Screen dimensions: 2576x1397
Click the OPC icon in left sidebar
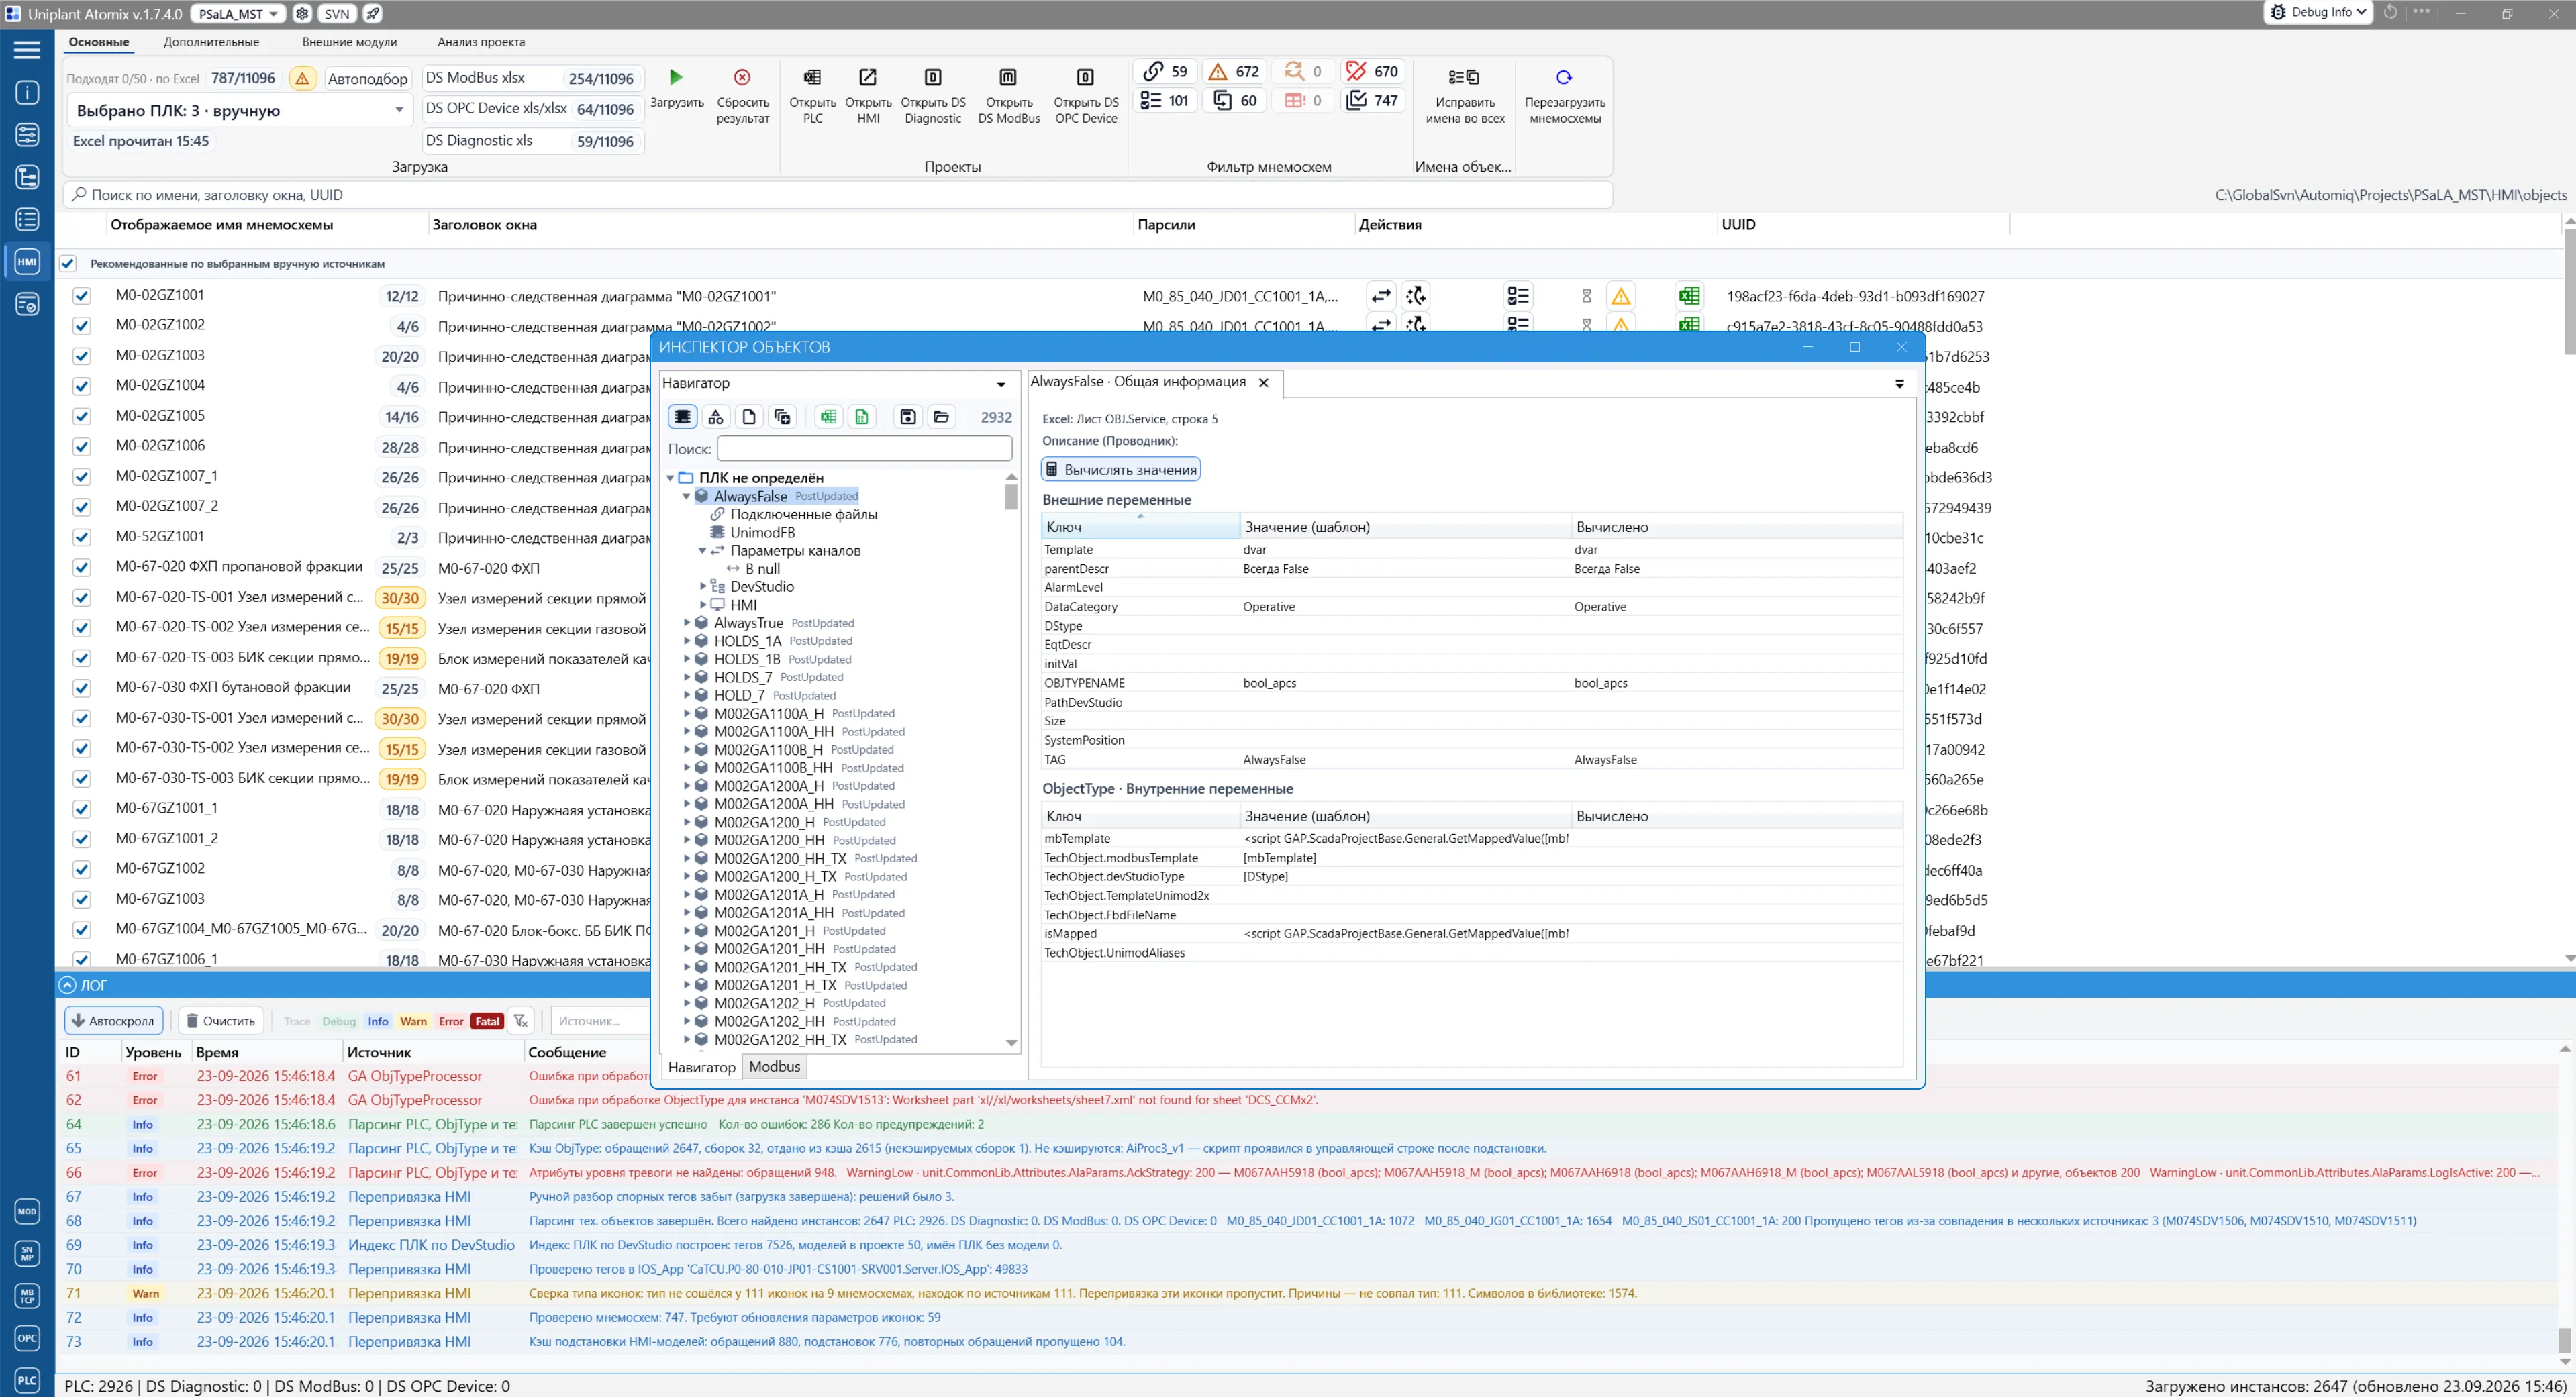coord(27,1337)
